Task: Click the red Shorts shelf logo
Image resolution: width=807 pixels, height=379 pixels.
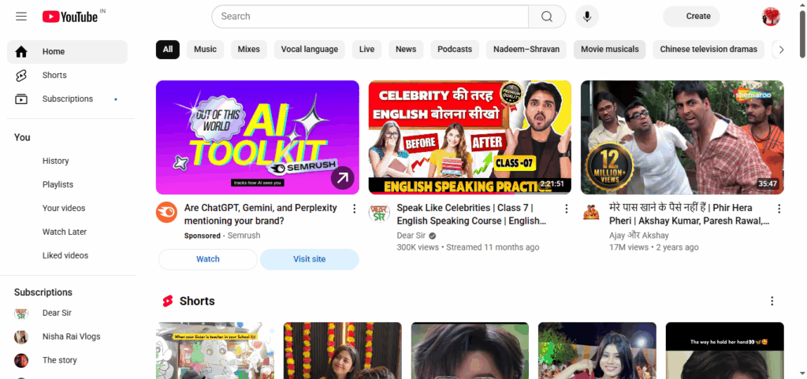Action: (x=167, y=301)
